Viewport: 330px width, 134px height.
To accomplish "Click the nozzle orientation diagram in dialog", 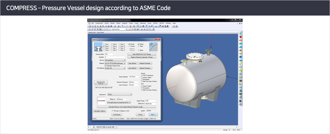I will 153,47.
